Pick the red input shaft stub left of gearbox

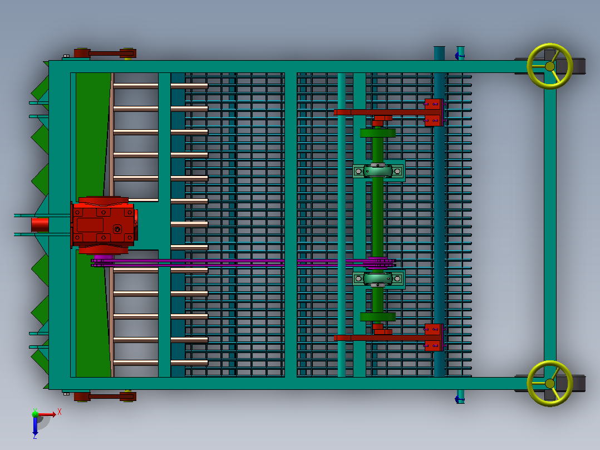coord(40,225)
